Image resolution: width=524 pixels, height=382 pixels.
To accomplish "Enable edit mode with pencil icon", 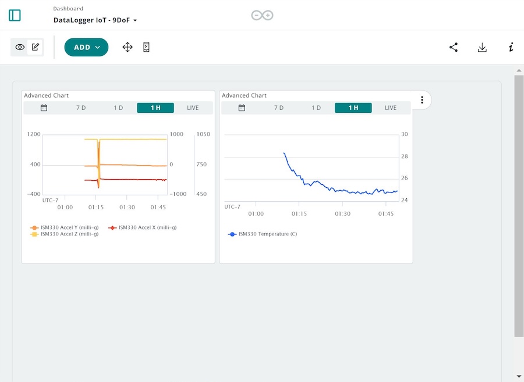I will pos(36,47).
